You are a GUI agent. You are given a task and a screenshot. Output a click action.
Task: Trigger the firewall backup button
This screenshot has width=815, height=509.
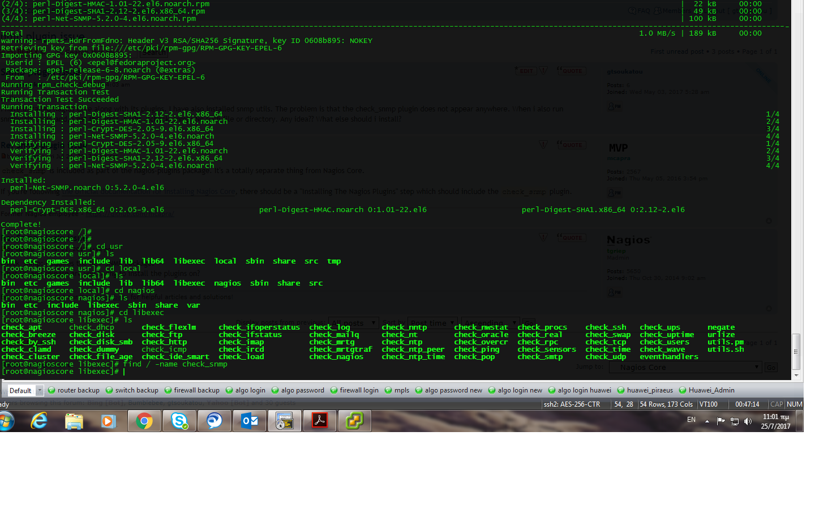click(x=192, y=390)
